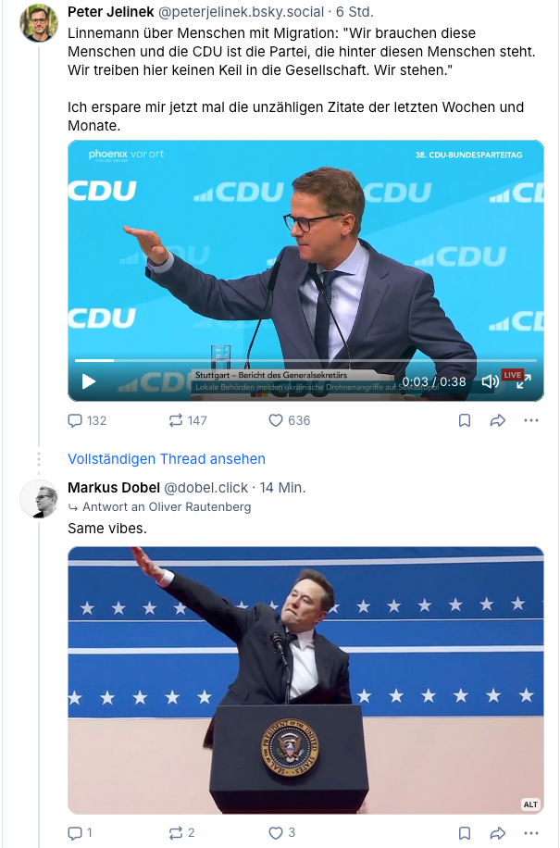Screen dimensions: 560x848
Task: Open more options on Peter Jelinek's post
Action: 530,420
